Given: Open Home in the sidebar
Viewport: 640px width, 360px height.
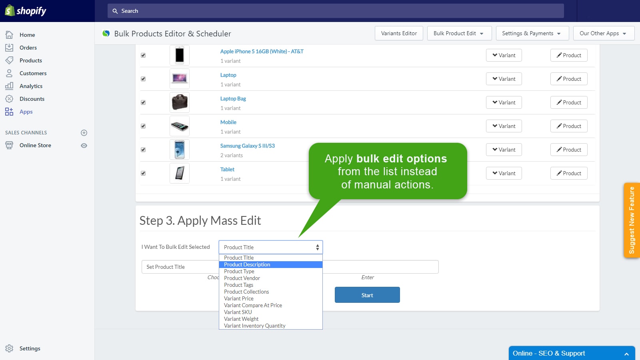Looking at the screenshot, I should coord(27,35).
